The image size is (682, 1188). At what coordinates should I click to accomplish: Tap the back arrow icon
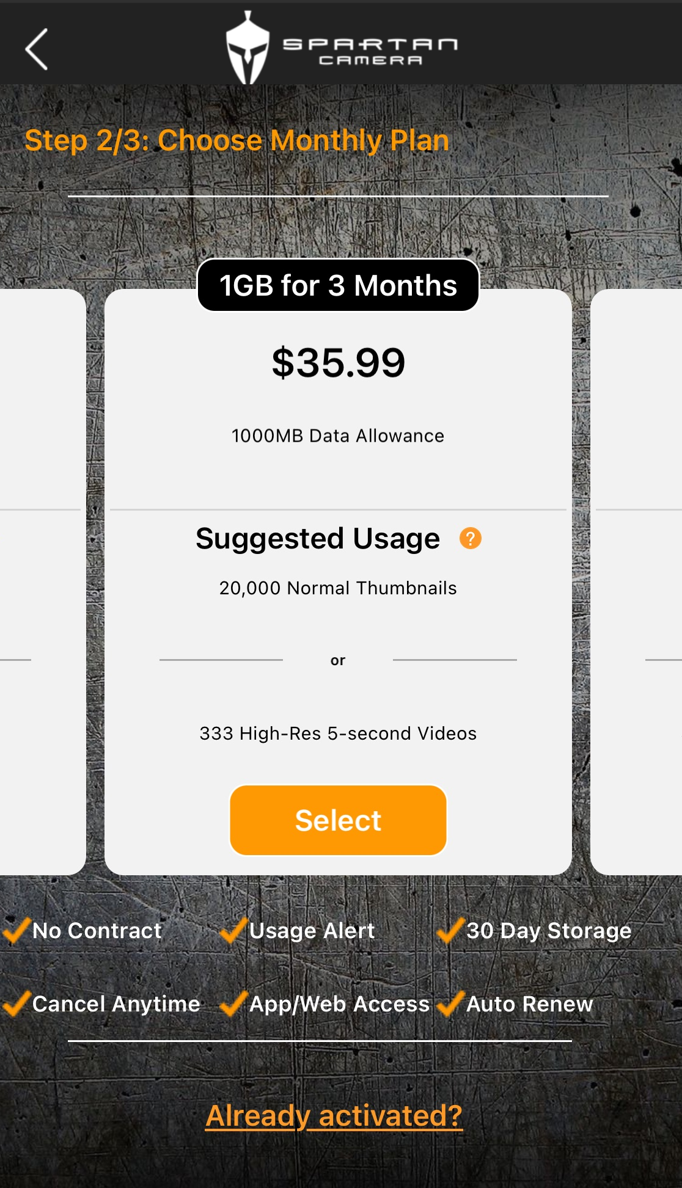(x=36, y=49)
